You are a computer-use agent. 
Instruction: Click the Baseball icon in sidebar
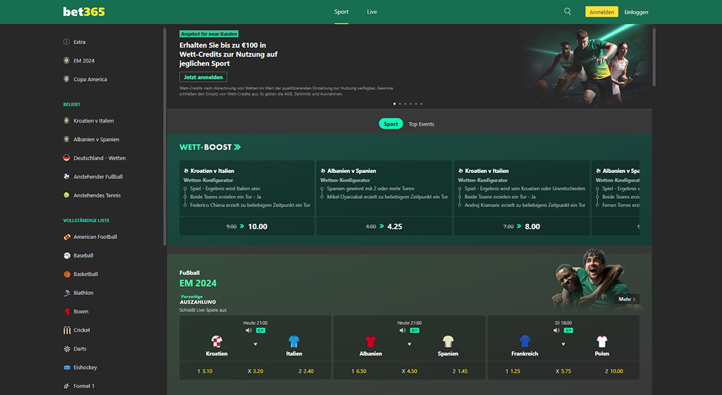click(x=67, y=255)
